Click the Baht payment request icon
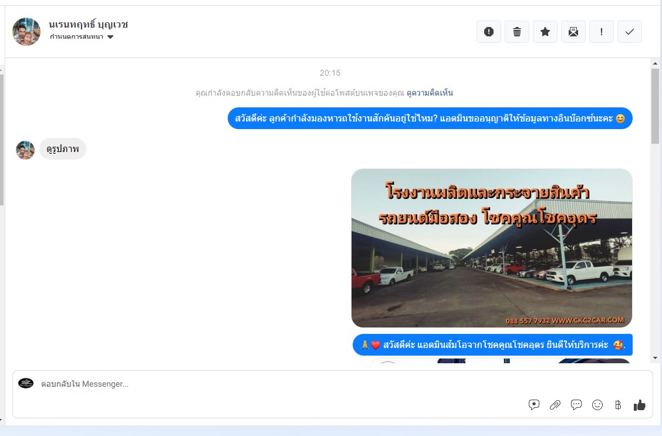This screenshot has width=662, height=436. click(617, 405)
